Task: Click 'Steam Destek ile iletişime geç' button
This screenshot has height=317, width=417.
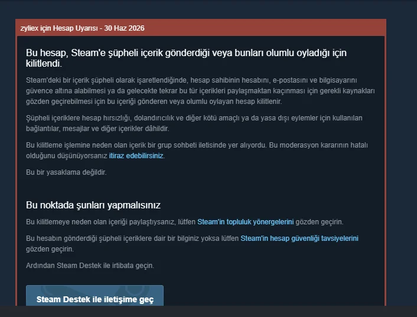Action: (95, 296)
